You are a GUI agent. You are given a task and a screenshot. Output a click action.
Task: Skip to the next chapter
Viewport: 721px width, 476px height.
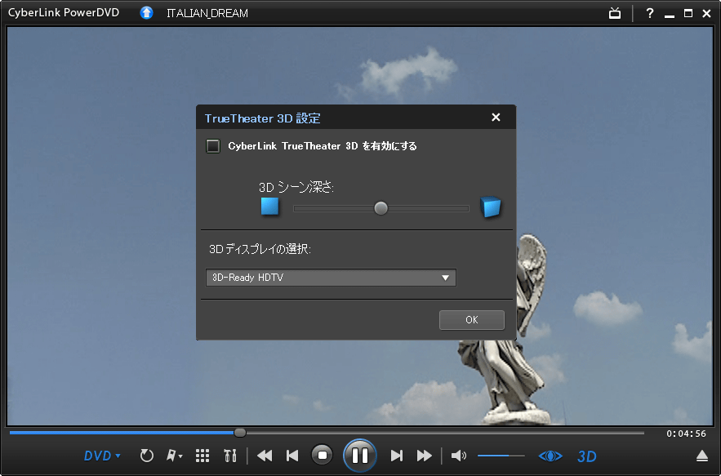coord(396,456)
